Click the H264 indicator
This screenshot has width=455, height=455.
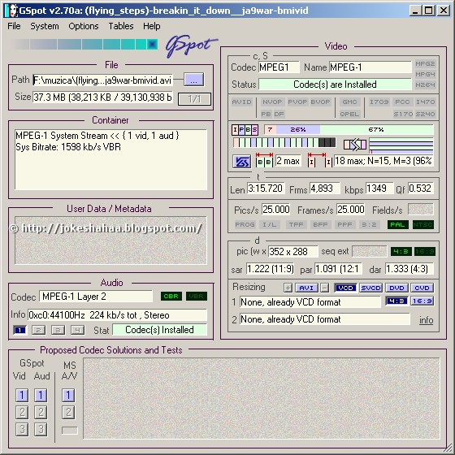tap(425, 84)
